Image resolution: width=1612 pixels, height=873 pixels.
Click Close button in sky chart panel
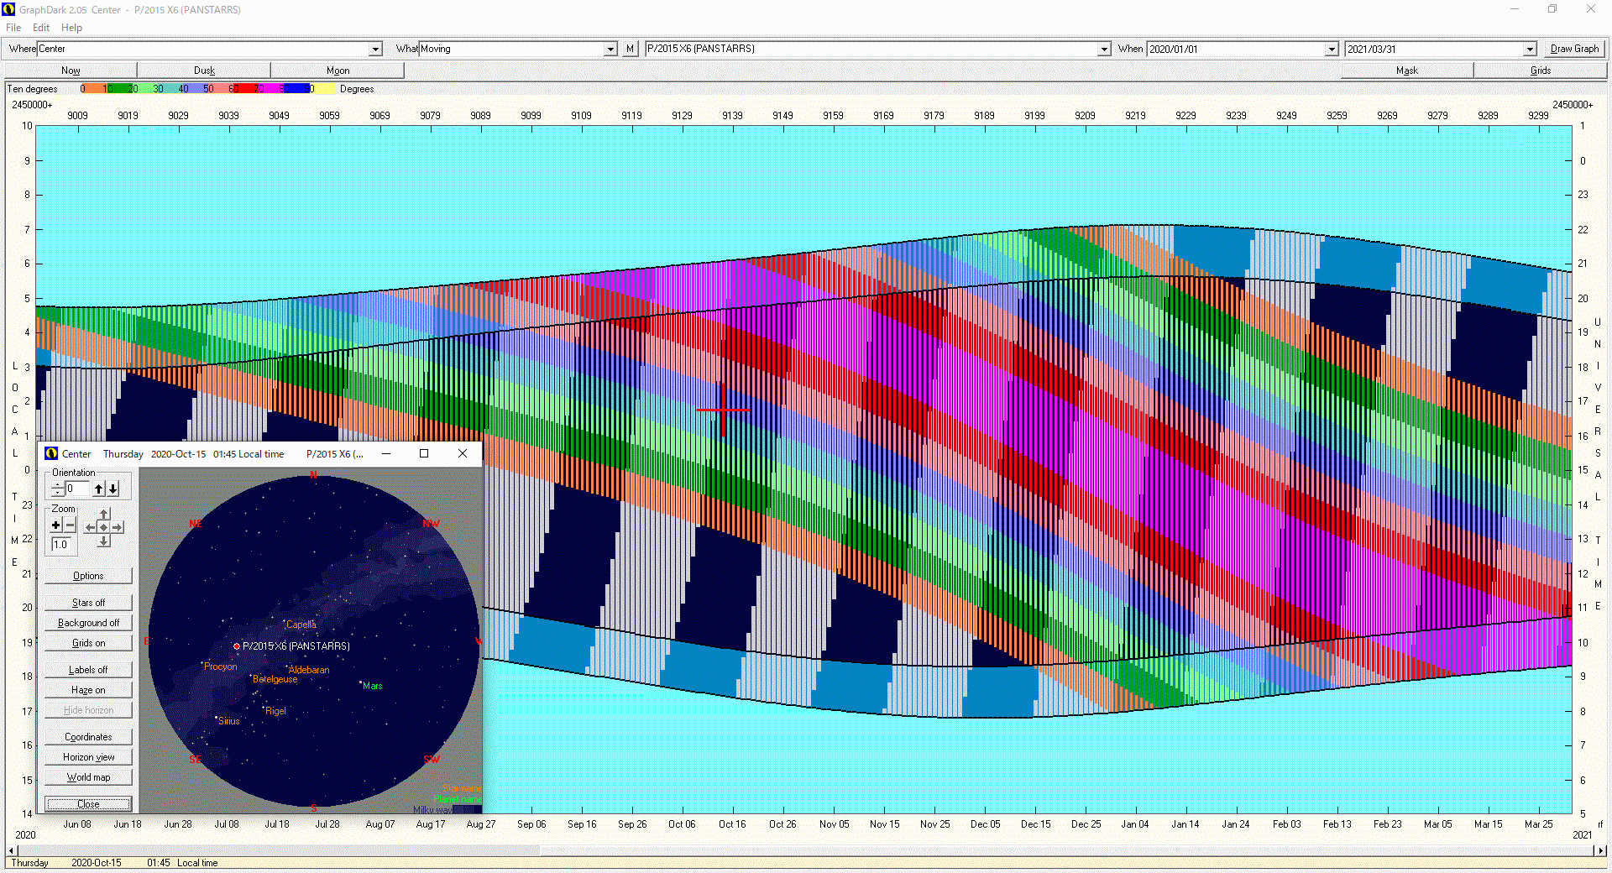(88, 804)
